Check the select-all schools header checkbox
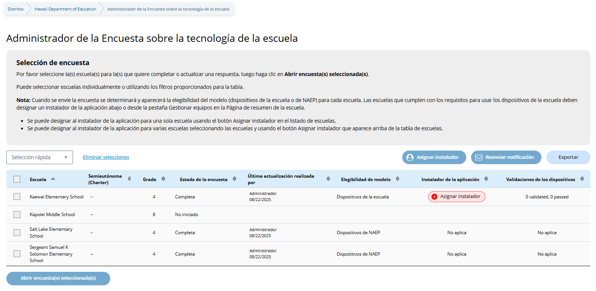The width and height of the screenshot is (596, 291). click(17, 179)
